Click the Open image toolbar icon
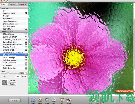 (33, 100)
